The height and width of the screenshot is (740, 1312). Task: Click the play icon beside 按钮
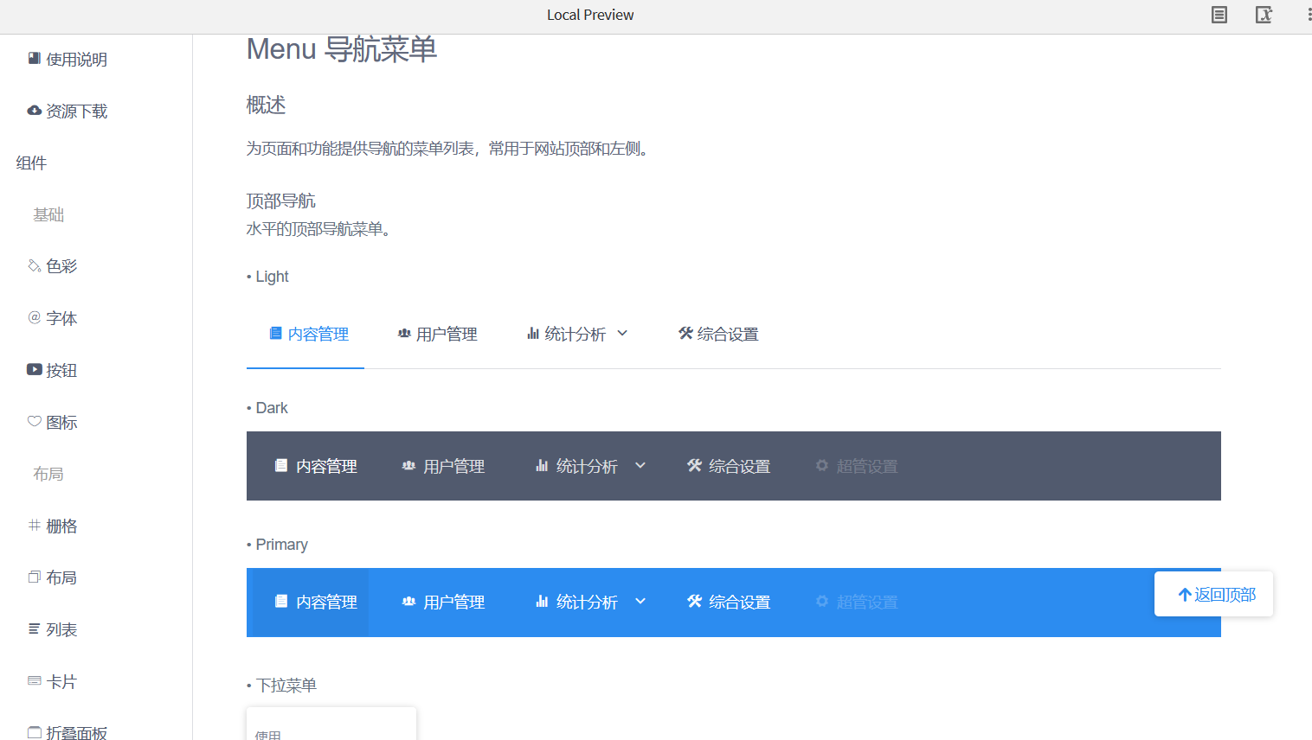coord(35,369)
